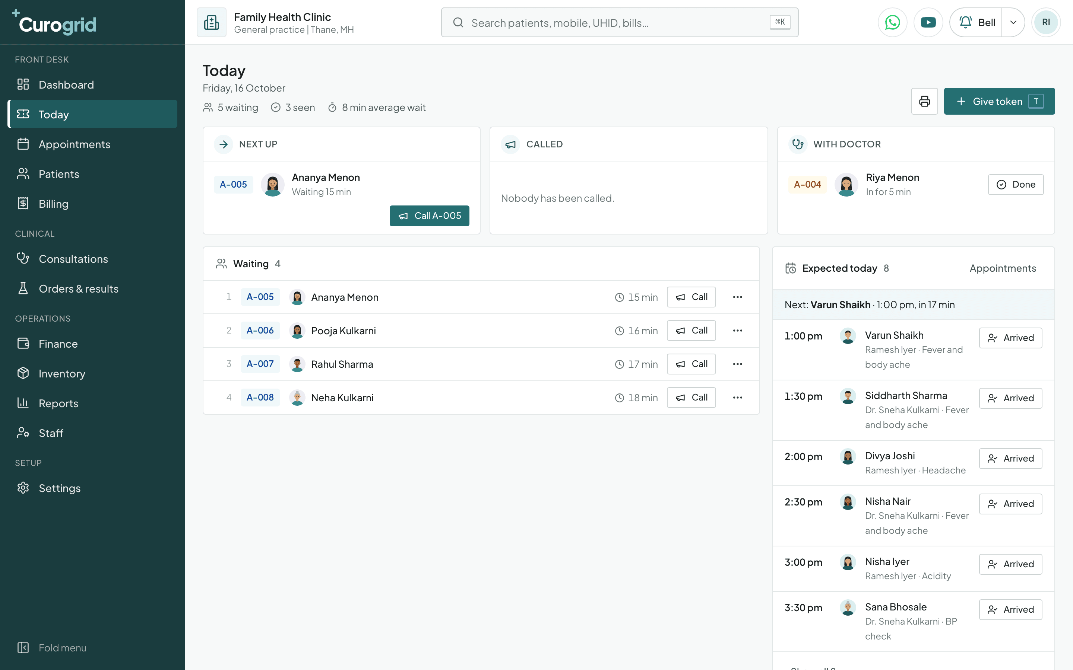This screenshot has width=1073, height=670.
Task: Mark Sana Bhosale as Arrived
Action: coord(1010,609)
